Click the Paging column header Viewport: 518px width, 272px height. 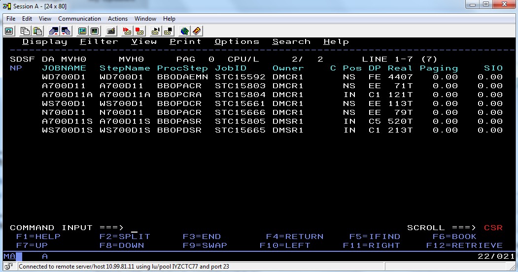coord(439,68)
